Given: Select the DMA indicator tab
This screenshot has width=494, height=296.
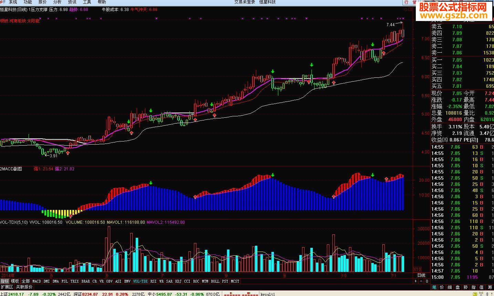Looking at the screenshot, I should click(55, 281).
